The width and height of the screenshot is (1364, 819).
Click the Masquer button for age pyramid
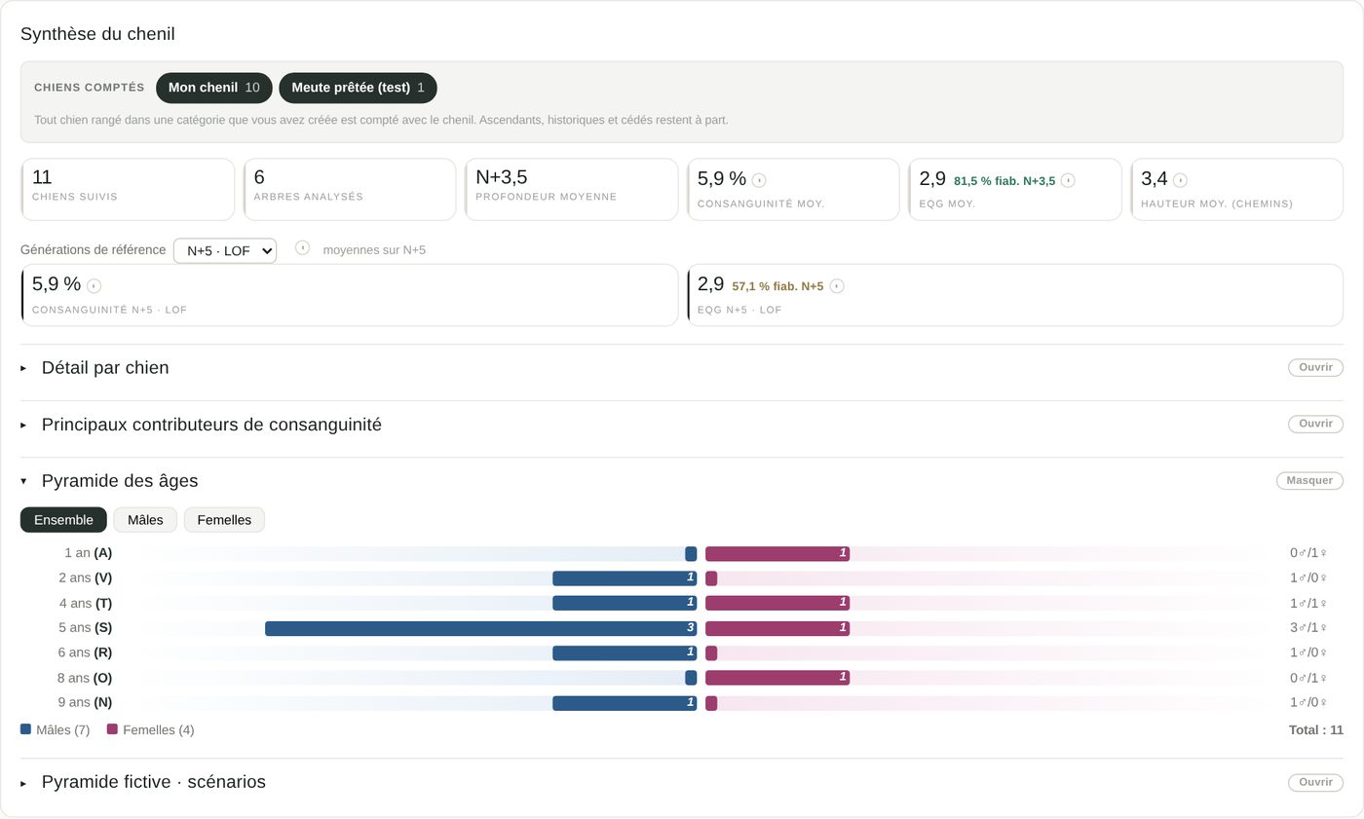click(x=1309, y=480)
